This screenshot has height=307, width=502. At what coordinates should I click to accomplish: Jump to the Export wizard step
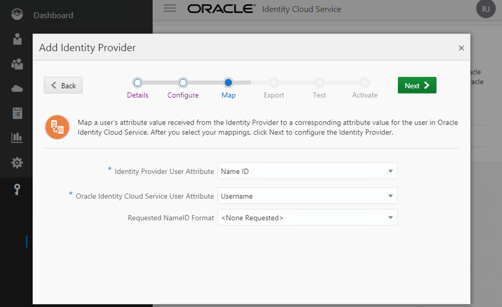point(274,88)
